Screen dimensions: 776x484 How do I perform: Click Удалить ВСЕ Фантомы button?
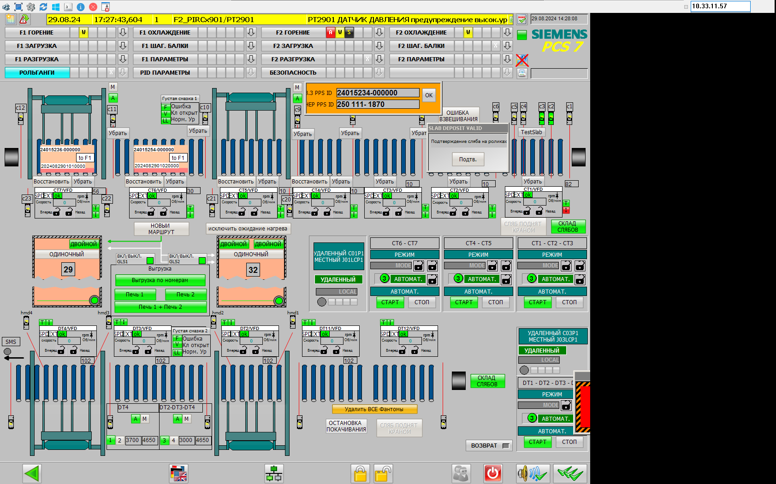[374, 409]
